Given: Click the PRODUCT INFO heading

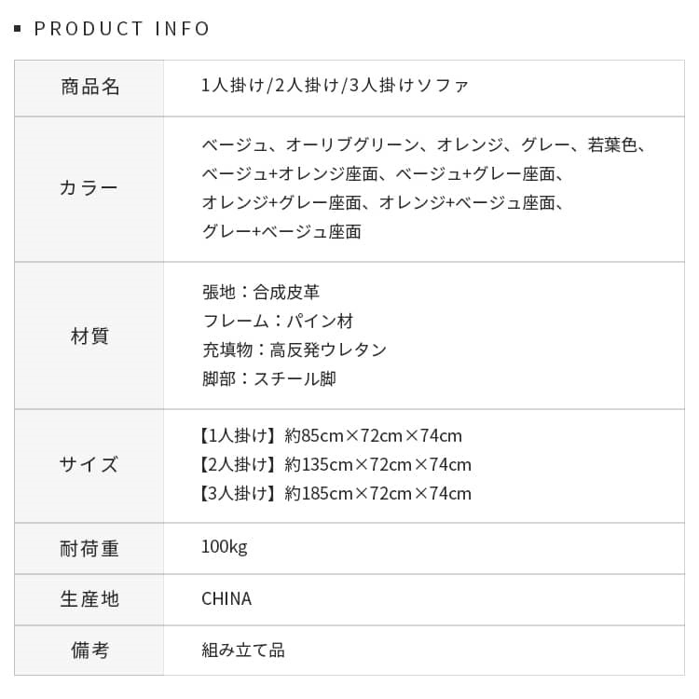Looking at the screenshot, I should (x=122, y=29).
